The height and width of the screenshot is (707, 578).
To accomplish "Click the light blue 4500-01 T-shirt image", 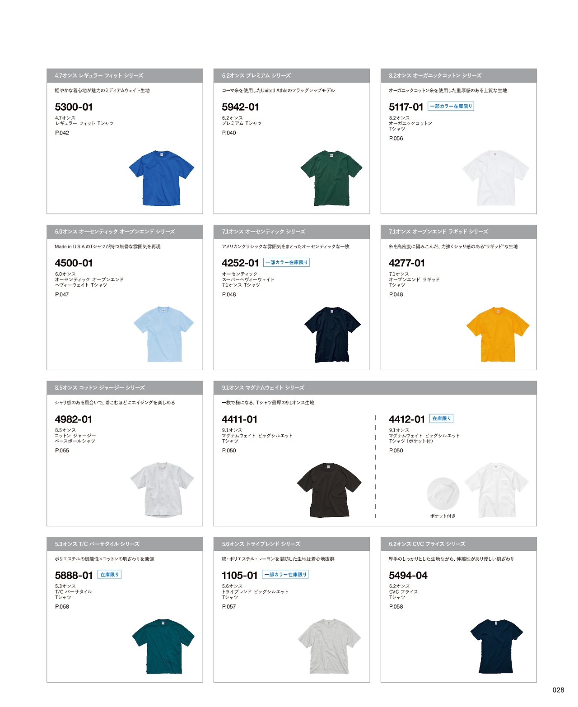I will coord(164,334).
